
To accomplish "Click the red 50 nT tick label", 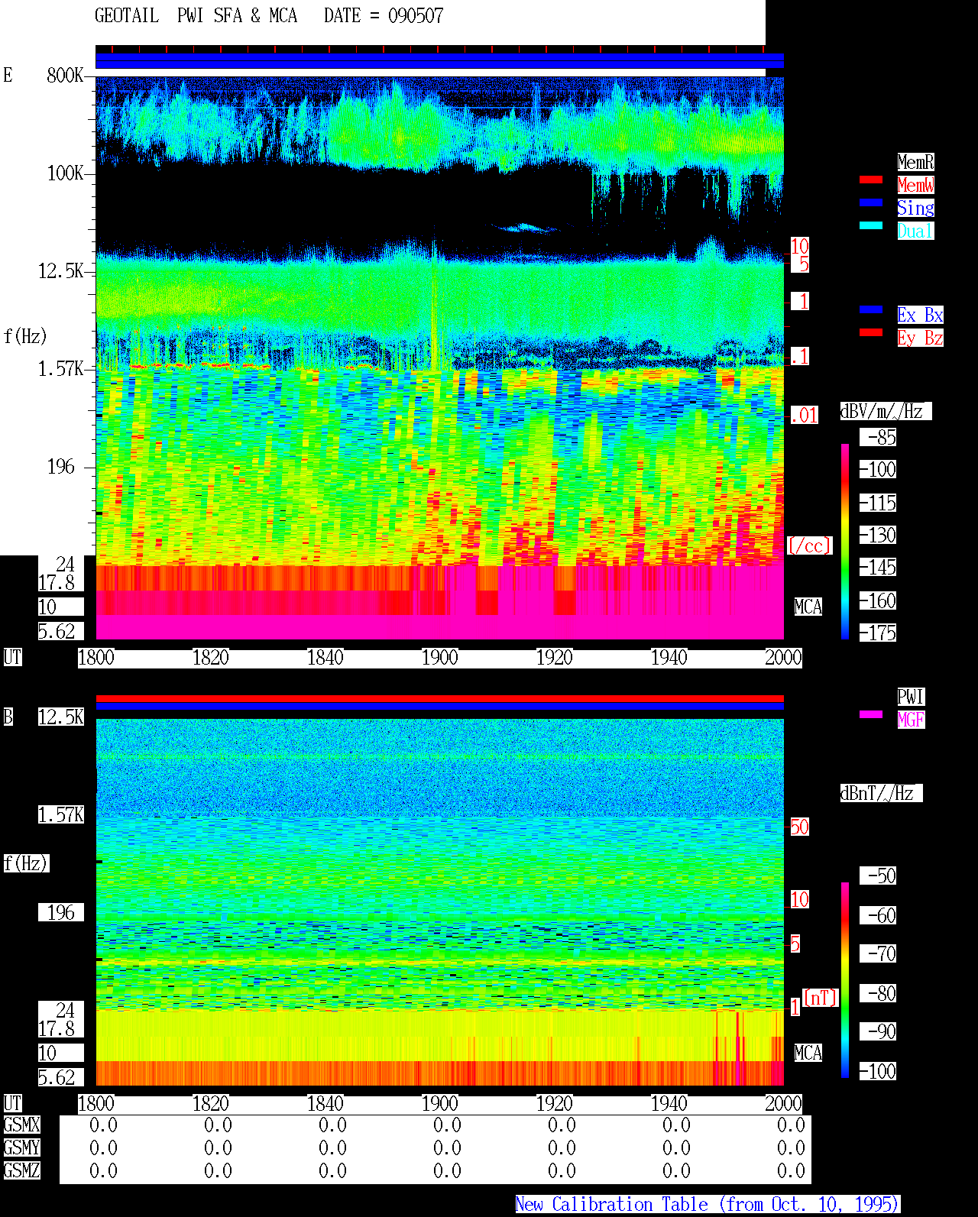I will 799,827.
